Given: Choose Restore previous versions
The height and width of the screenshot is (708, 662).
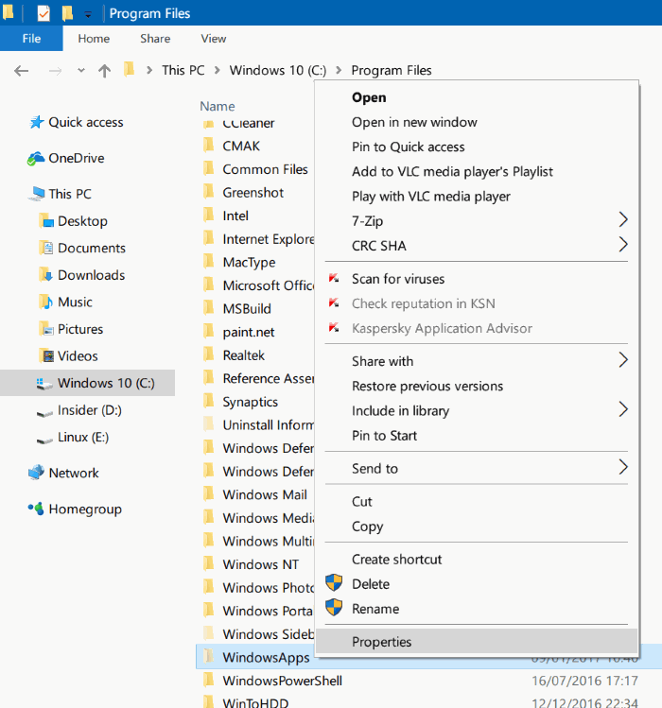Looking at the screenshot, I should 477,386.
